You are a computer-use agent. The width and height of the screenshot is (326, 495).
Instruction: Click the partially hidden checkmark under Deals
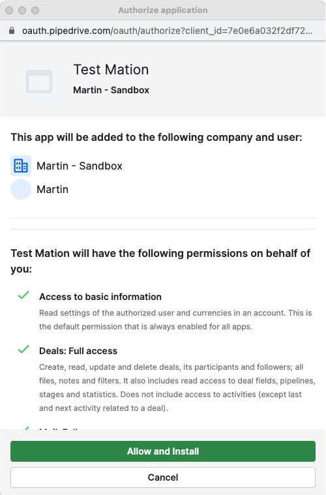coord(23,428)
